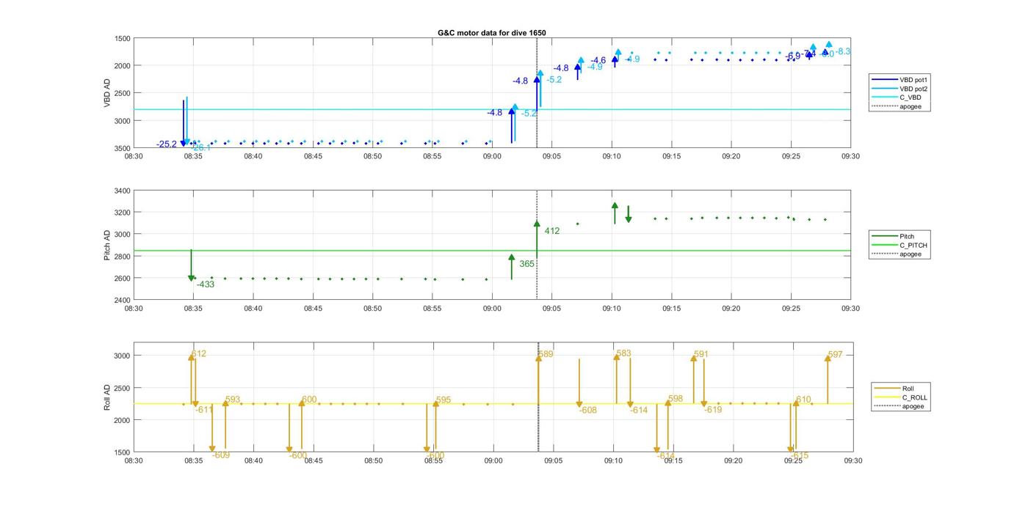Image resolution: width=1028 pixels, height=508 pixels.
Task: Click the 'VBD AD' y-axis label
Action: coord(106,93)
